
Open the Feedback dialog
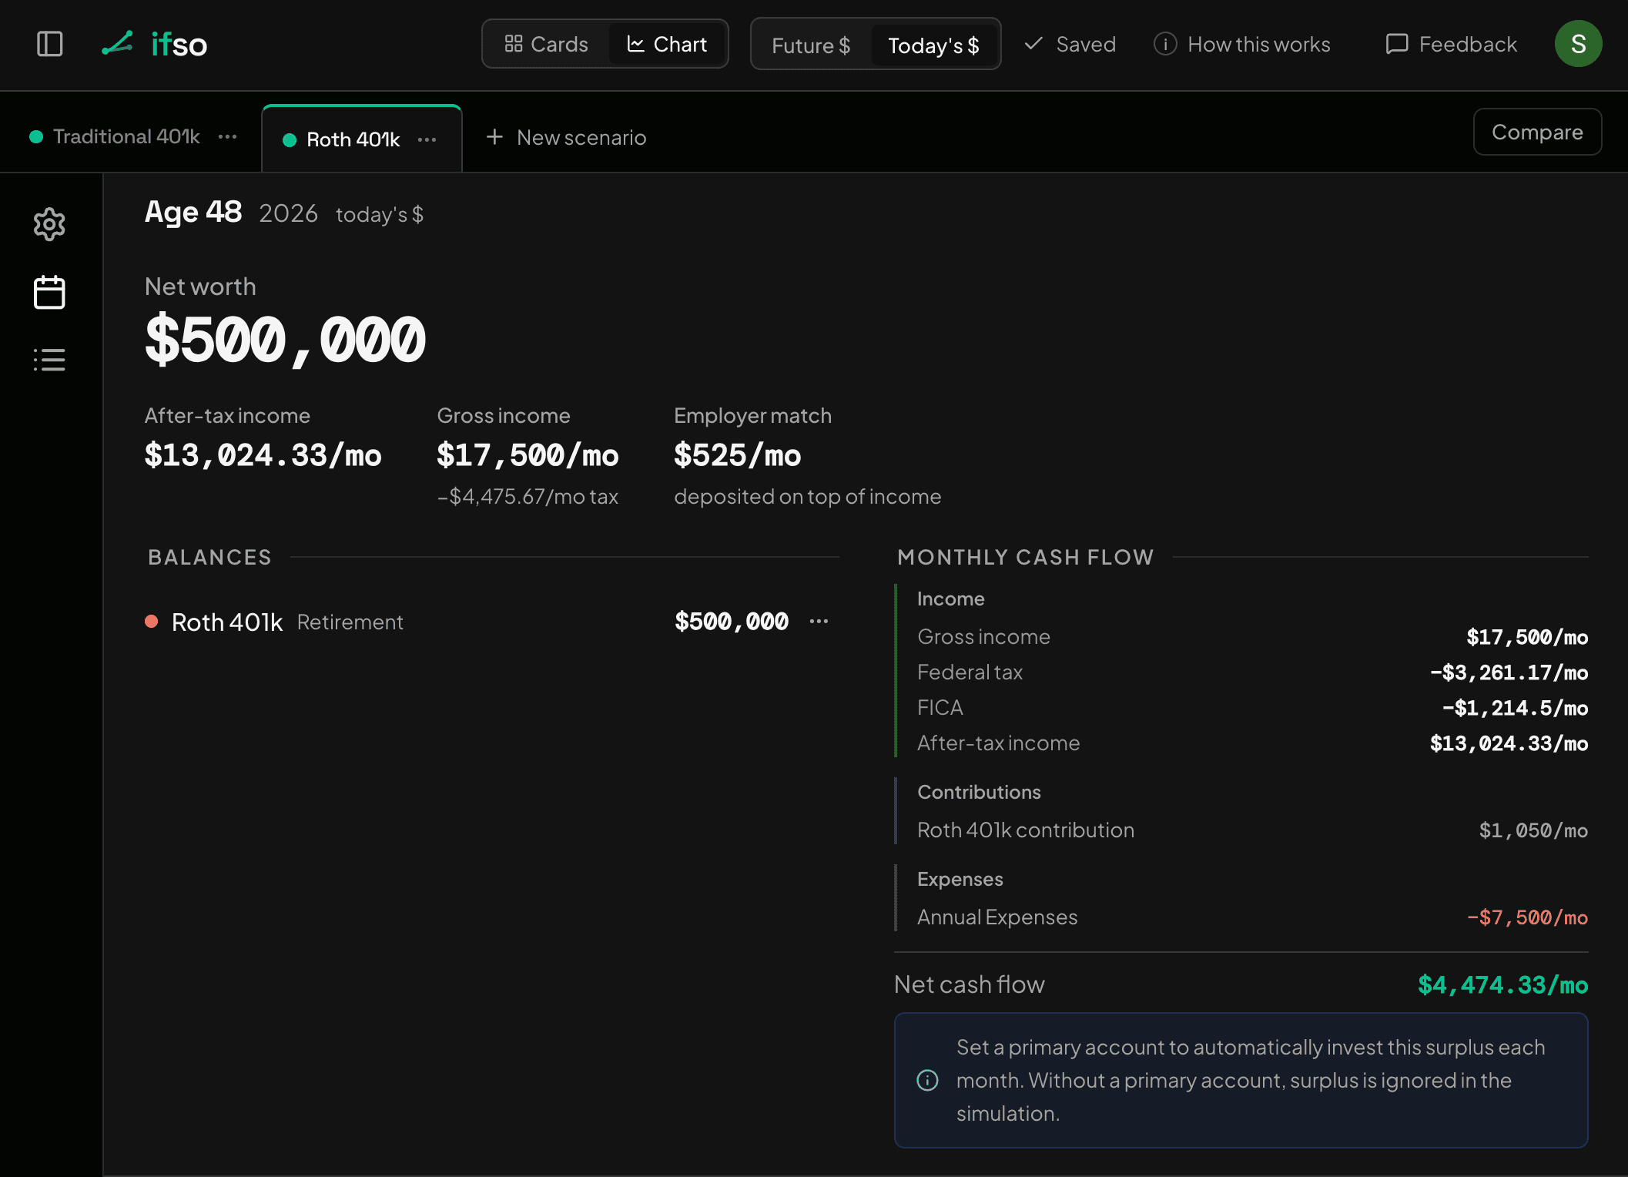[x=1451, y=44]
